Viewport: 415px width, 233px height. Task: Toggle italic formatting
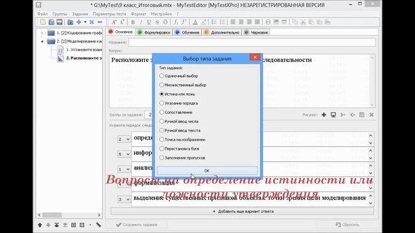[x=141, y=22]
